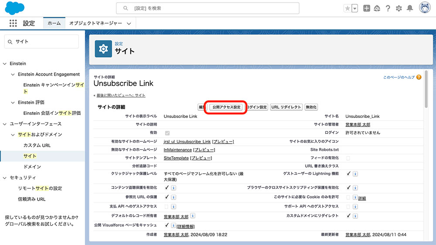Open the help question mark icon
The width and height of the screenshot is (436, 245).
[388, 8]
